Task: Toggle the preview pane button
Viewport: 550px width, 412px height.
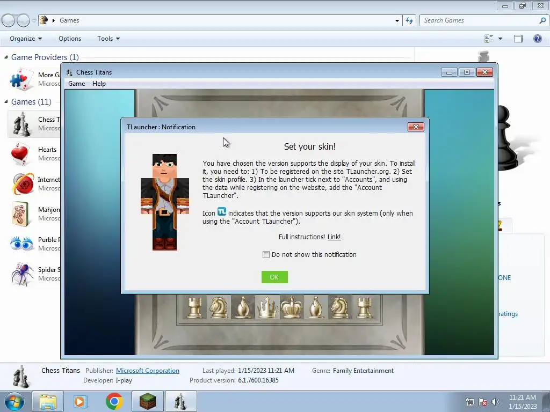Action: (x=518, y=39)
